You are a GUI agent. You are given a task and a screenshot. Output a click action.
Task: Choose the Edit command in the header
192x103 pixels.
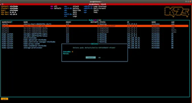coord(75,12)
